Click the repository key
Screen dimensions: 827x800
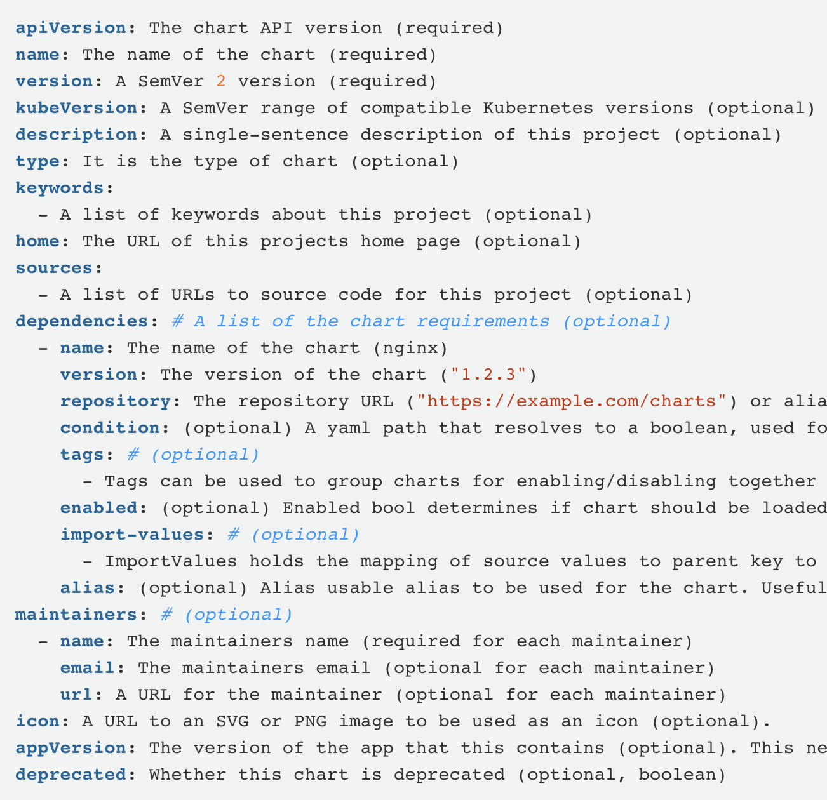point(115,401)
